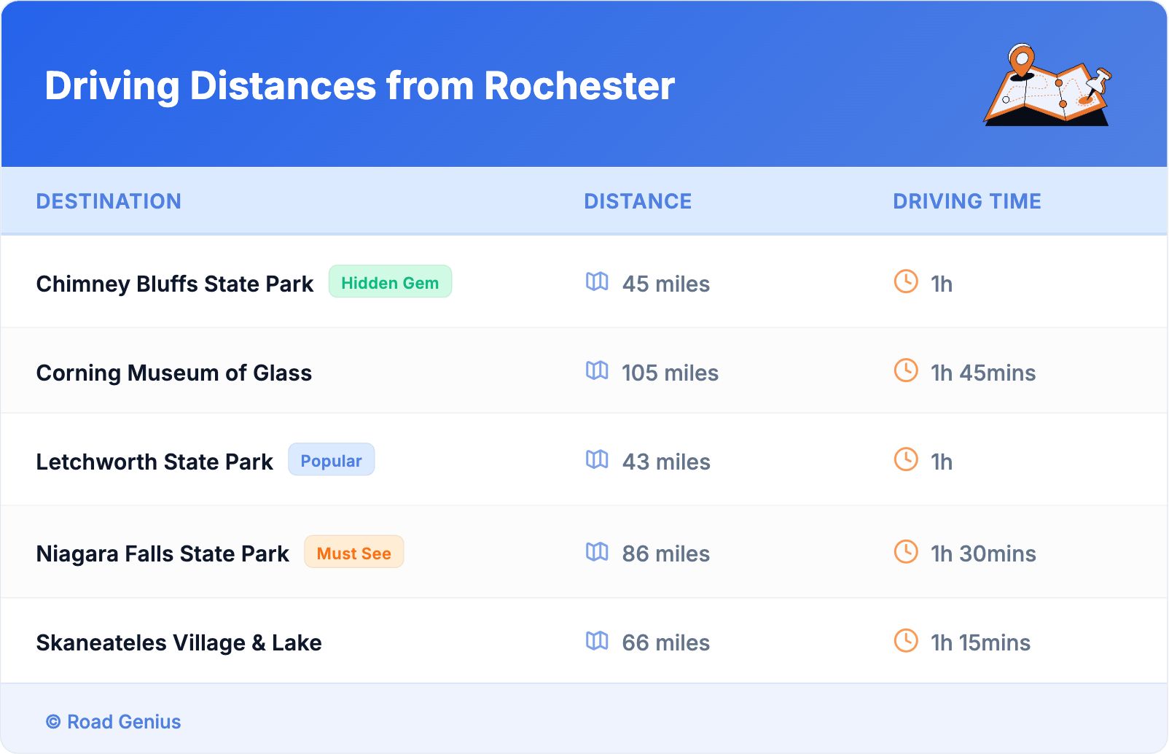Image resolution: width=1169 pixels, height=754 pixels.
Task: Click the Driving Distances from Rochester title
Action: coord(359,86)
